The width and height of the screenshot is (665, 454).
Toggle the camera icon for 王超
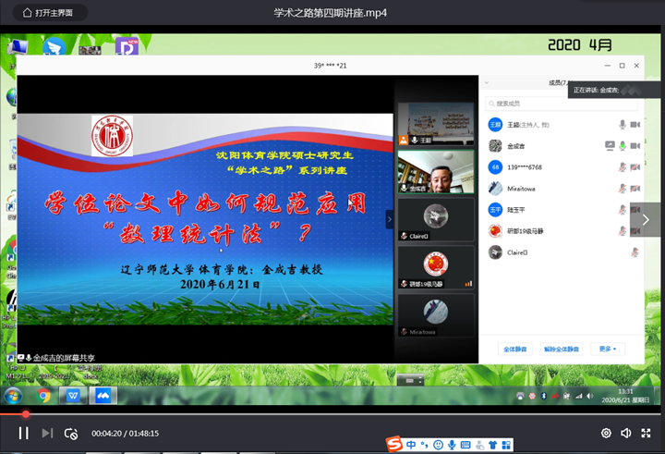pos(635,124)
